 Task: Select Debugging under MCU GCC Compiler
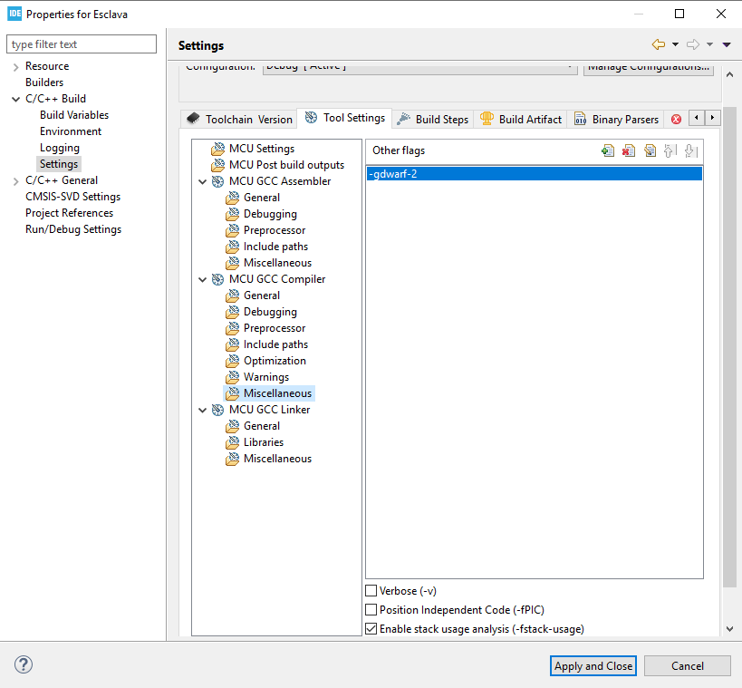[270, 312]
